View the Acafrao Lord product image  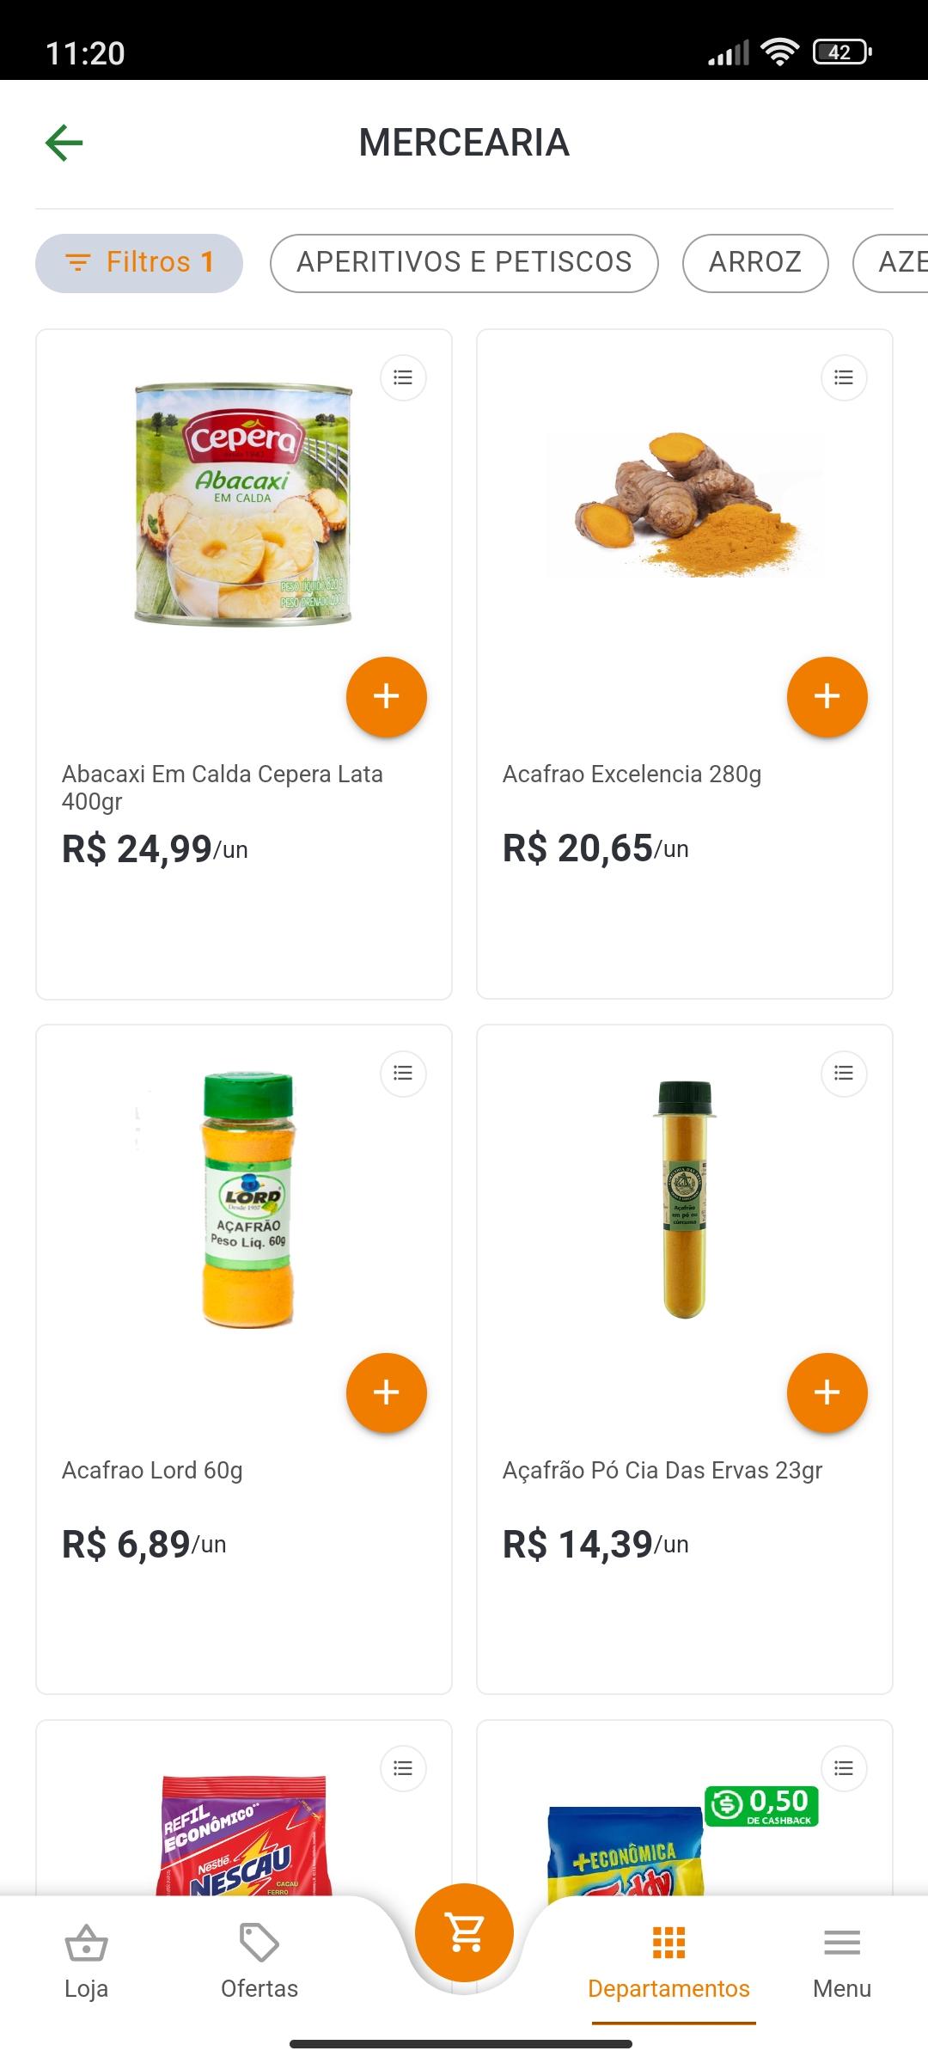pyautogui.click(x=248, y=1200)
